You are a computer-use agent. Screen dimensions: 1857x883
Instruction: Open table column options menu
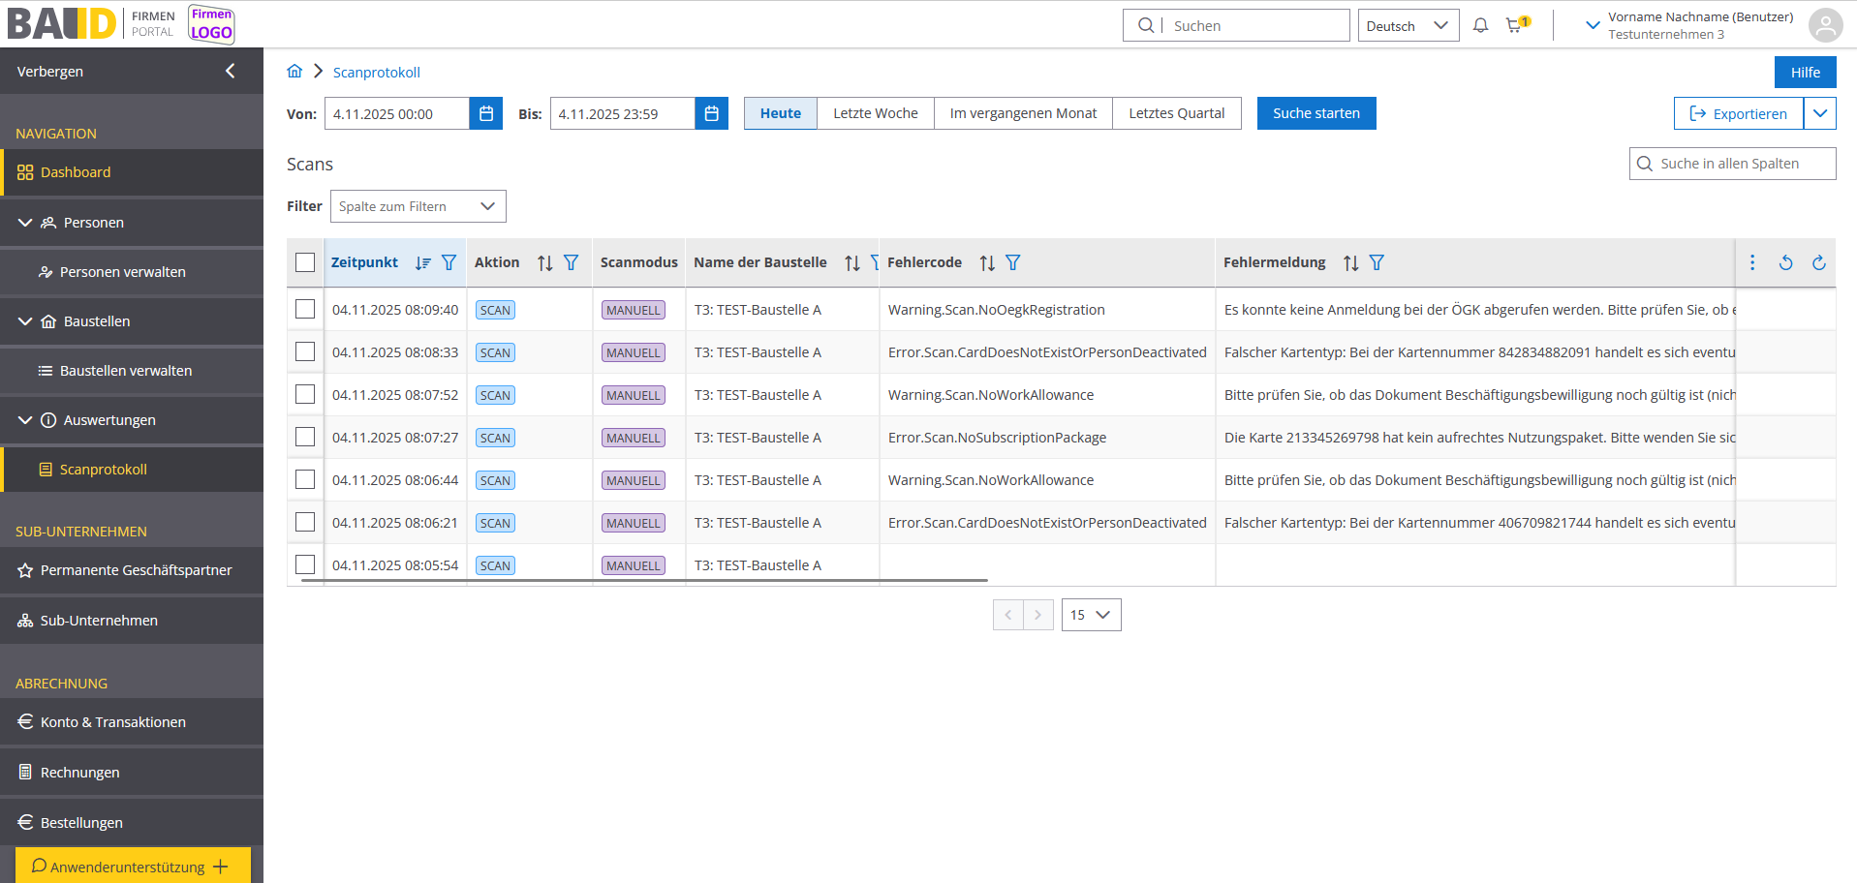pos(1751,262)
